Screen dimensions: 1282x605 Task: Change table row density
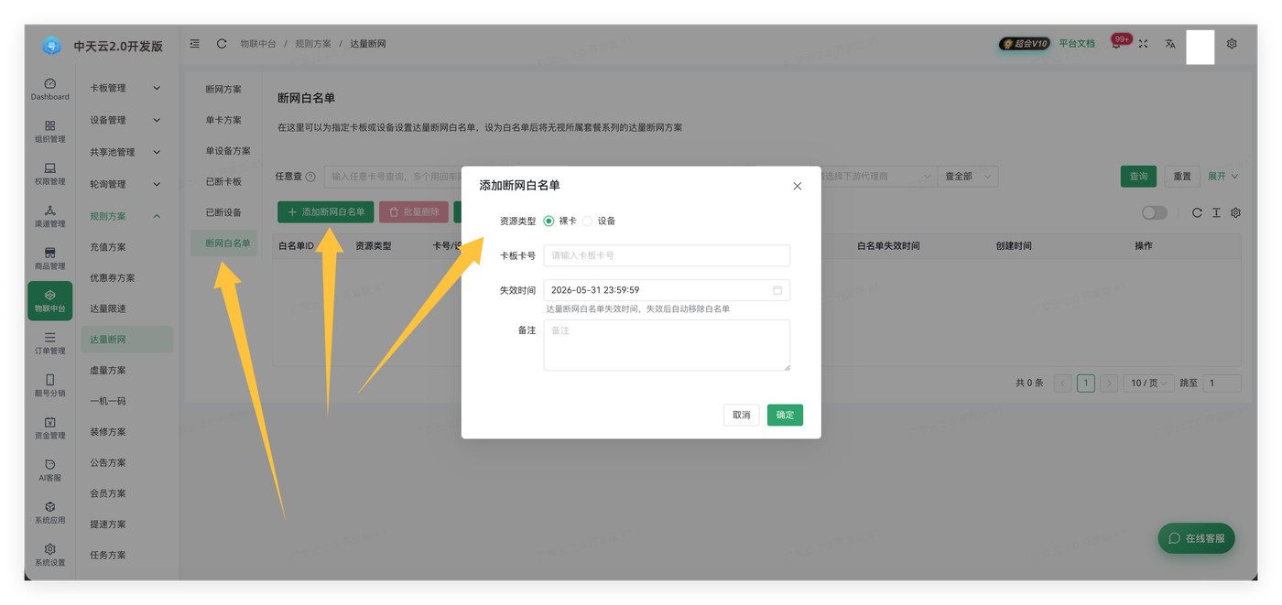click(x=1216, y=212)
